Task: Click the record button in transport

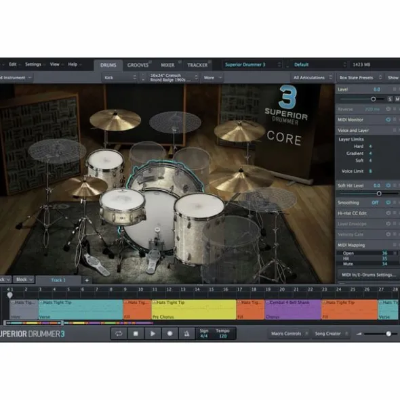Action: click(169, 334)
